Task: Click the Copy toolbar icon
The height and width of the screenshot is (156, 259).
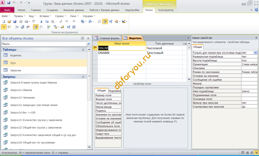Action: tap(47, 22)
